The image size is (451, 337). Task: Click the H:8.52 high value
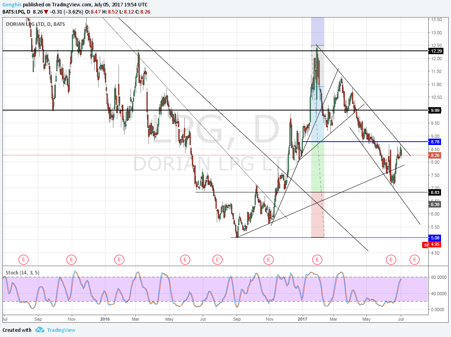pyautogui.click(x=111, y=12)
